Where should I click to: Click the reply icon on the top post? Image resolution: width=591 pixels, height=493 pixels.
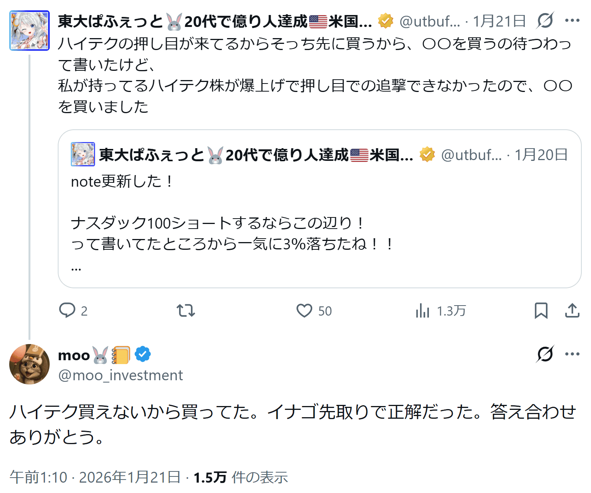67,310
